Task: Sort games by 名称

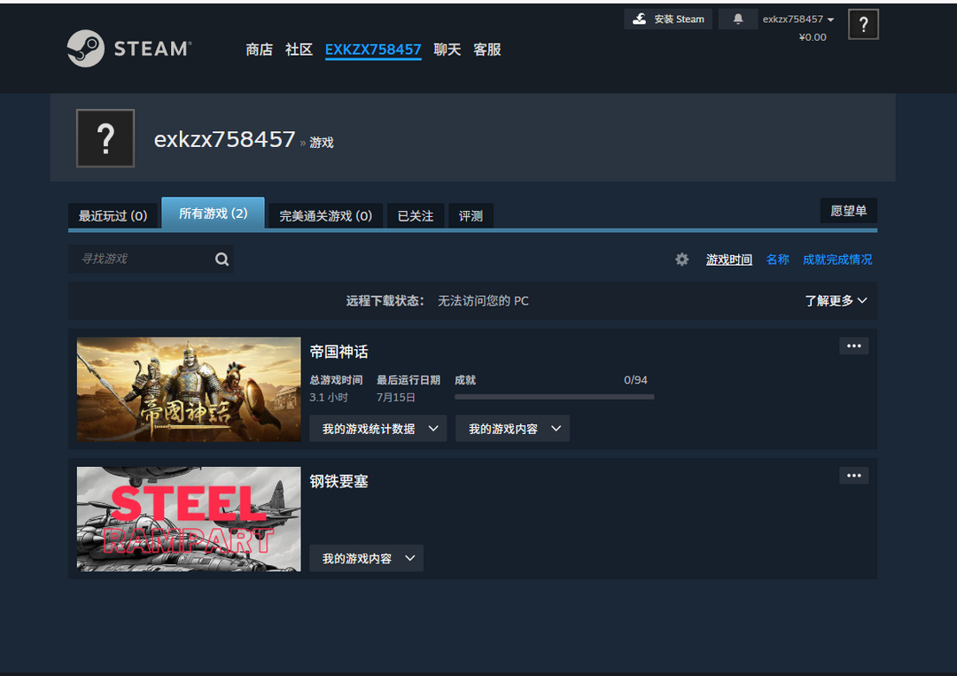Action: (777, 260)
